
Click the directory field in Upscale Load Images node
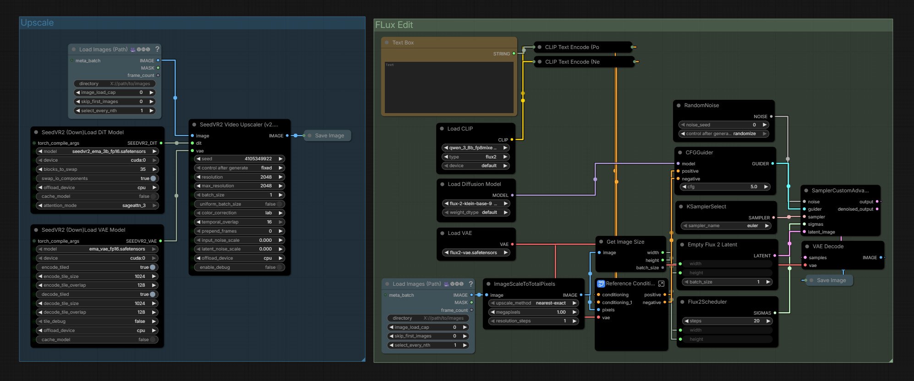[115, 84]
